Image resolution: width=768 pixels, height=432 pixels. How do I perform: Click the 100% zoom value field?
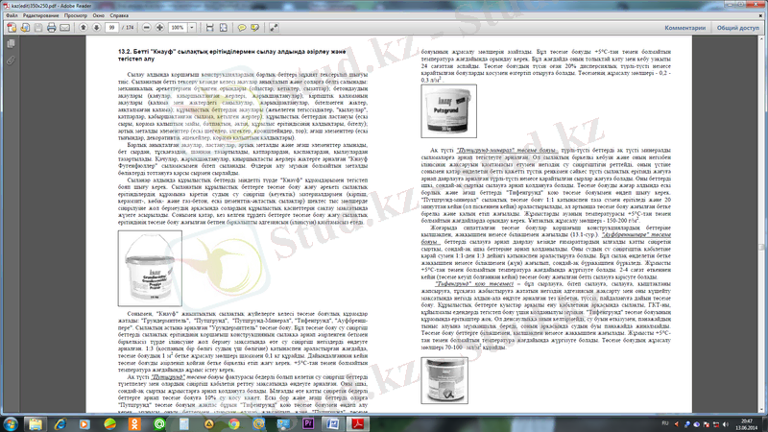coord(178,28)
